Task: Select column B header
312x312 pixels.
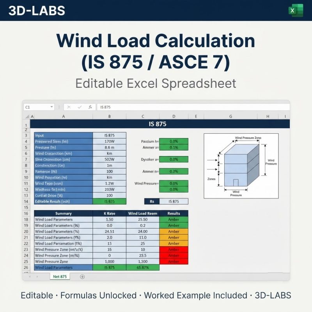Action: coord(110,116)
